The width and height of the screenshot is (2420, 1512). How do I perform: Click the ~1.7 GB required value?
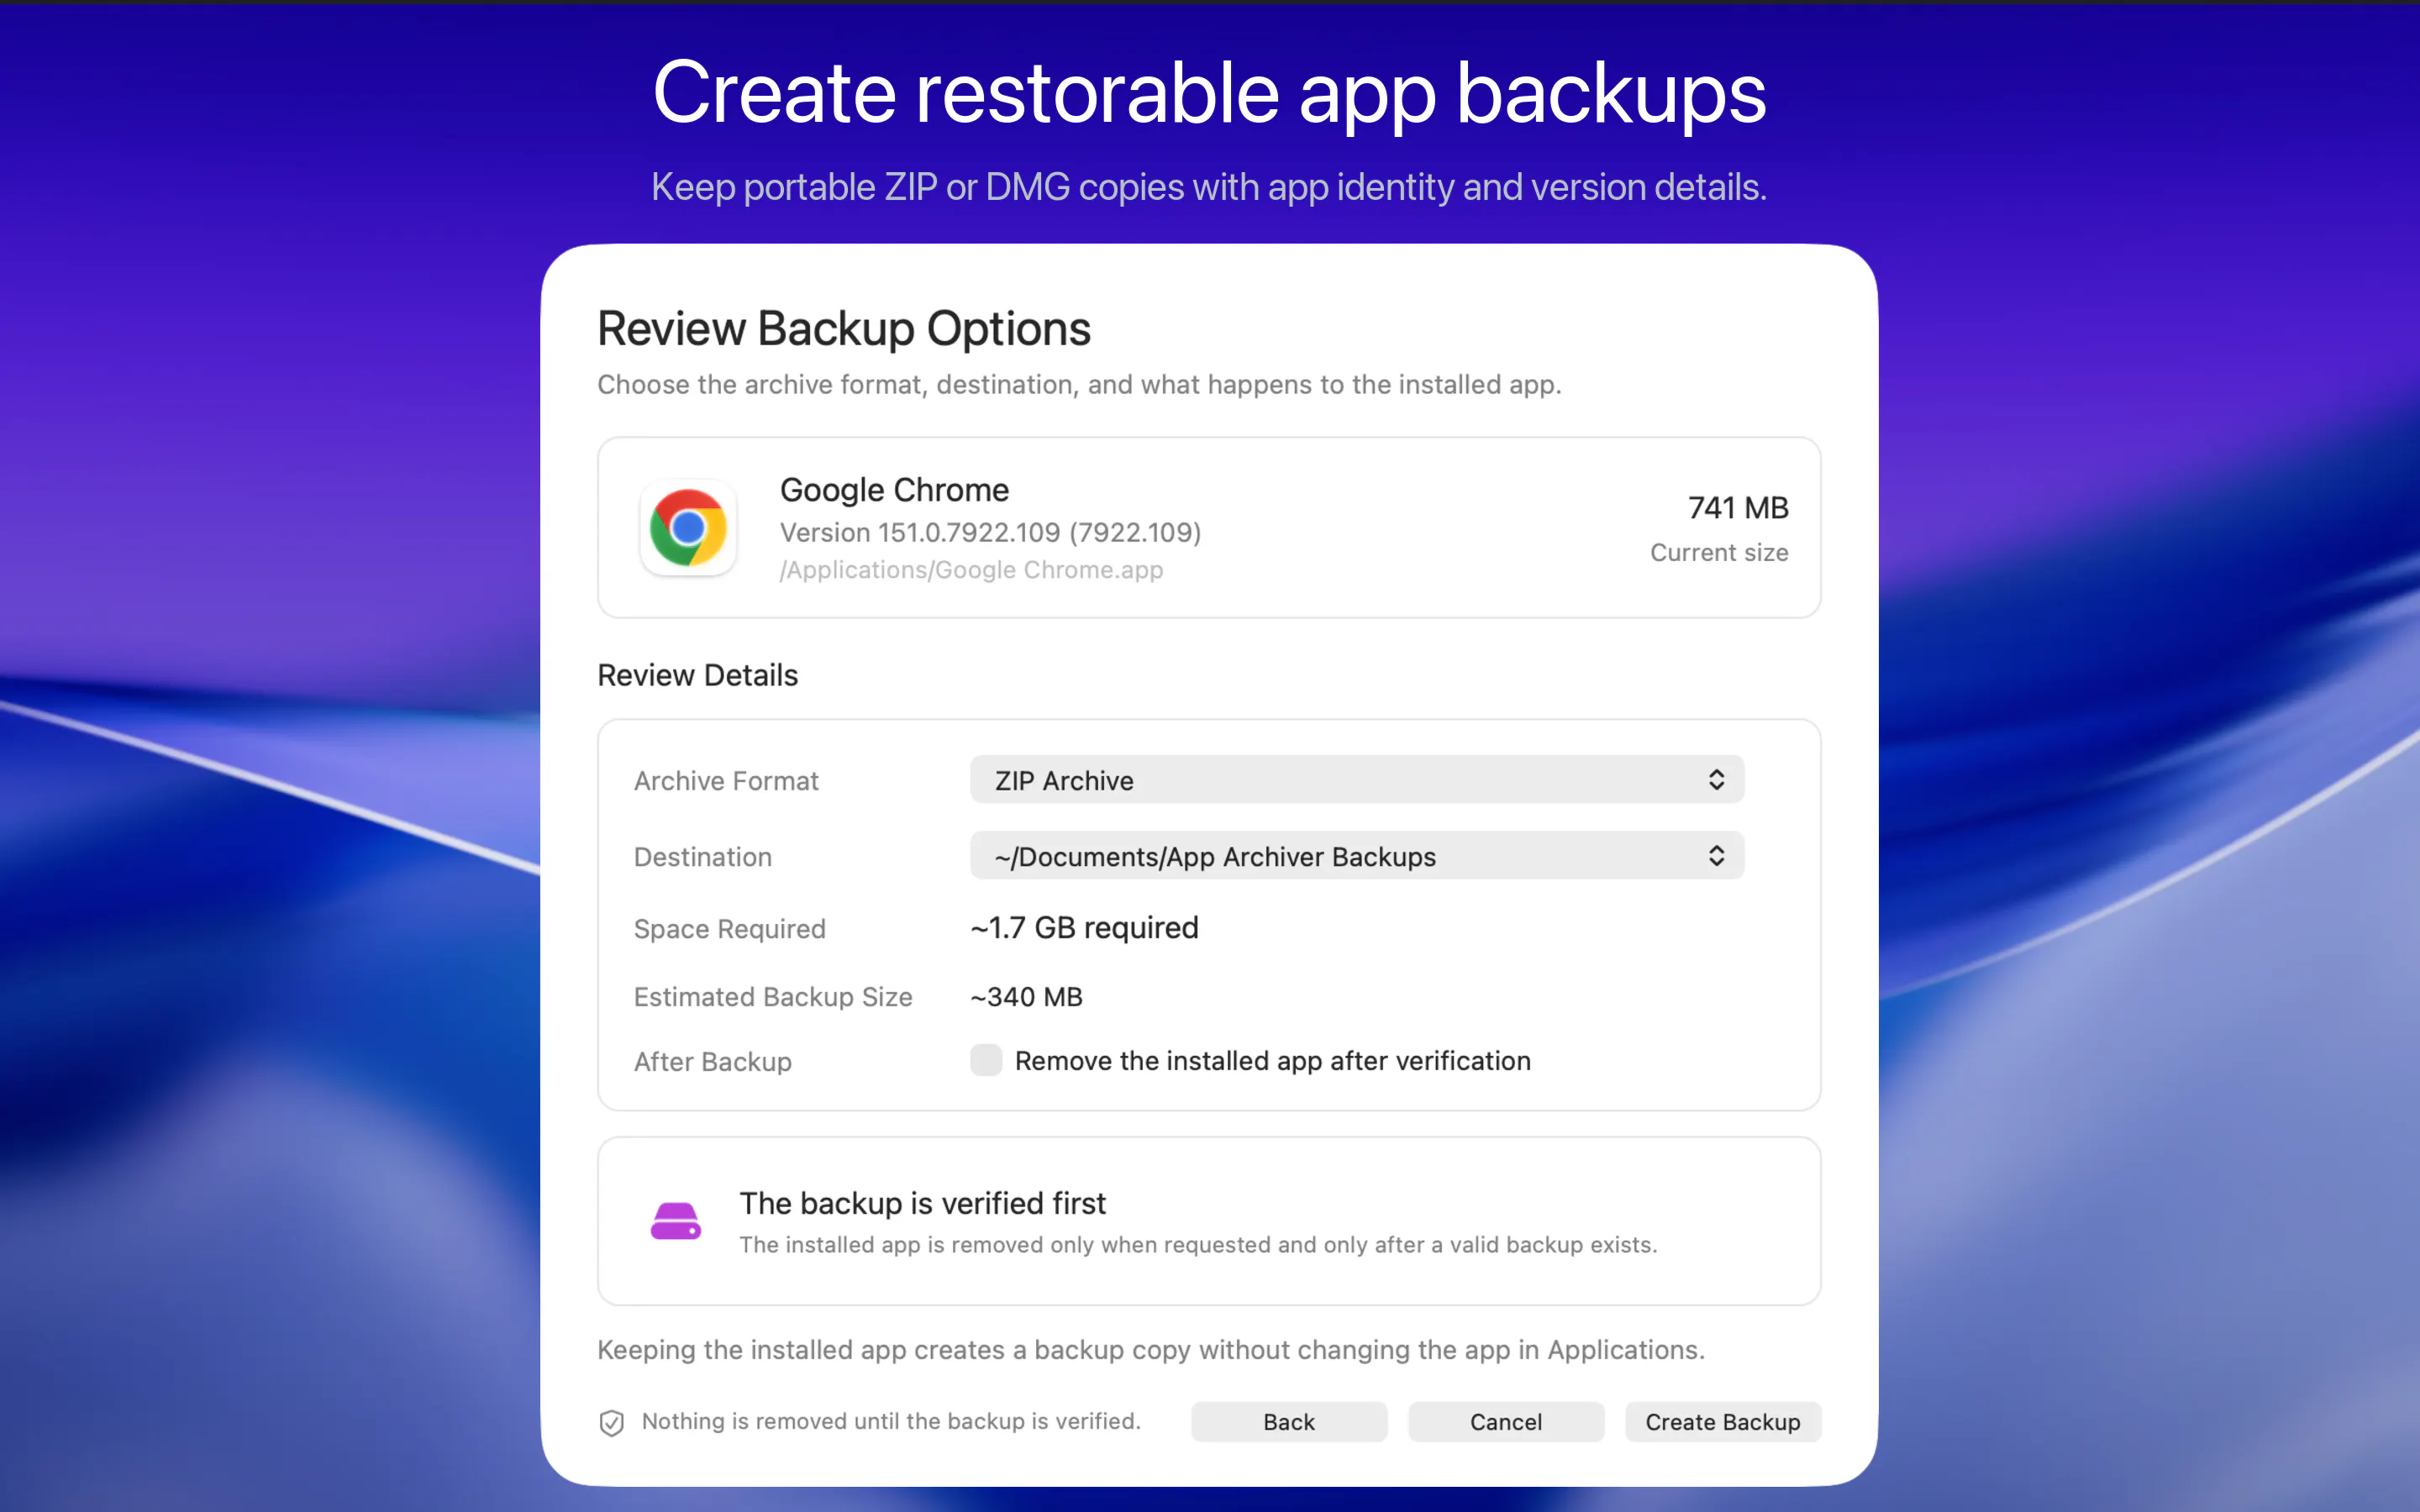click(1084, 928)
